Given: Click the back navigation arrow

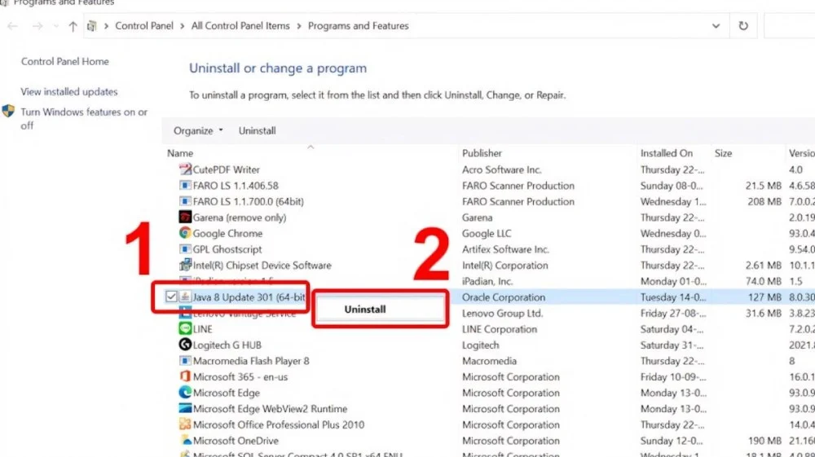Looking at the screenshot, I should point(12,26).
